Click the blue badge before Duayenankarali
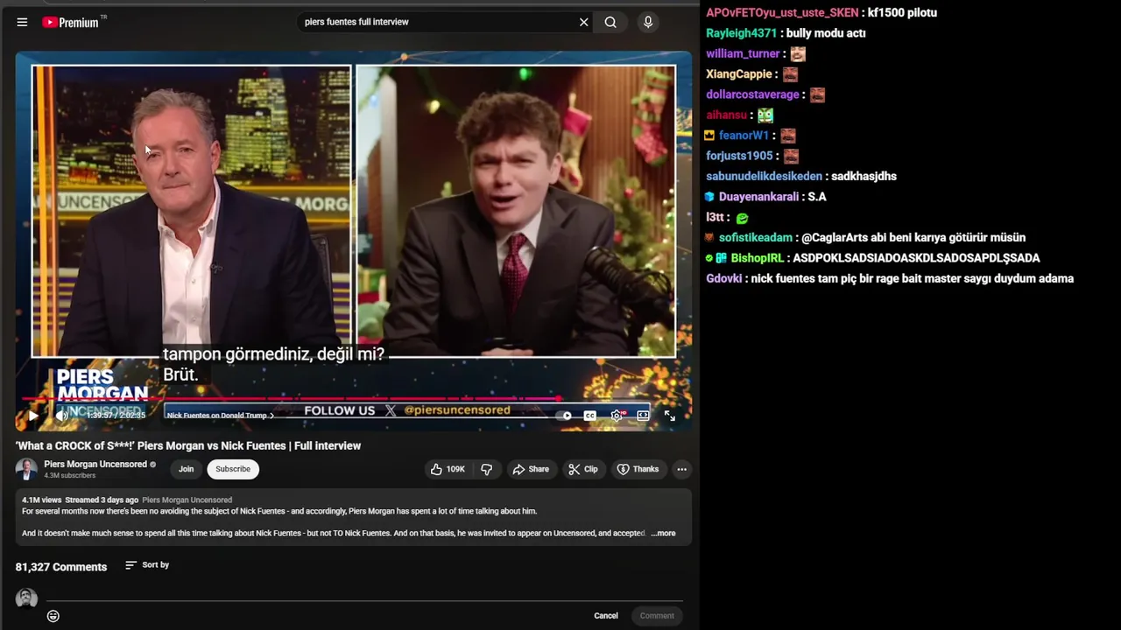This screenshot has height=630, width=1121. point(709,197)
